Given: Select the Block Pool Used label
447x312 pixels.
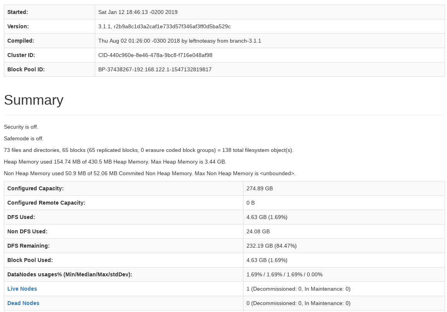Looking at the screenshot, I should pyautogui.click(x=30, y=260).
